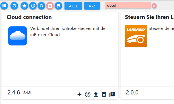174x104 pixels.
Task: Install adapter from GitHub icon
Action: pyautogui.click(x=41, y=6)
